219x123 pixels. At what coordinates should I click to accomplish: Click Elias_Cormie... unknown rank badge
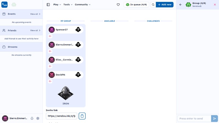click(78, 60)
